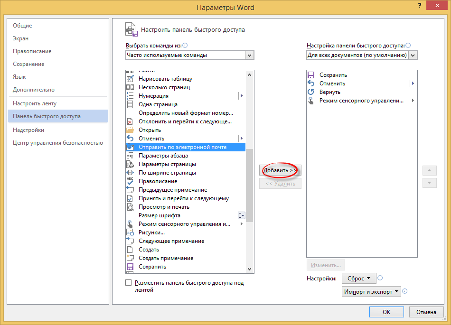The height and width of the screenshot is (325, 451).
Task: Click the info icon beside Настройка панели быстрого доступа
Action: [x=408, y=46]
